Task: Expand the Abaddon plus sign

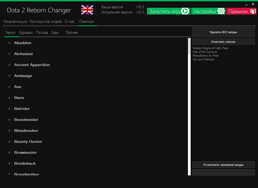Action: pos(9,43)
